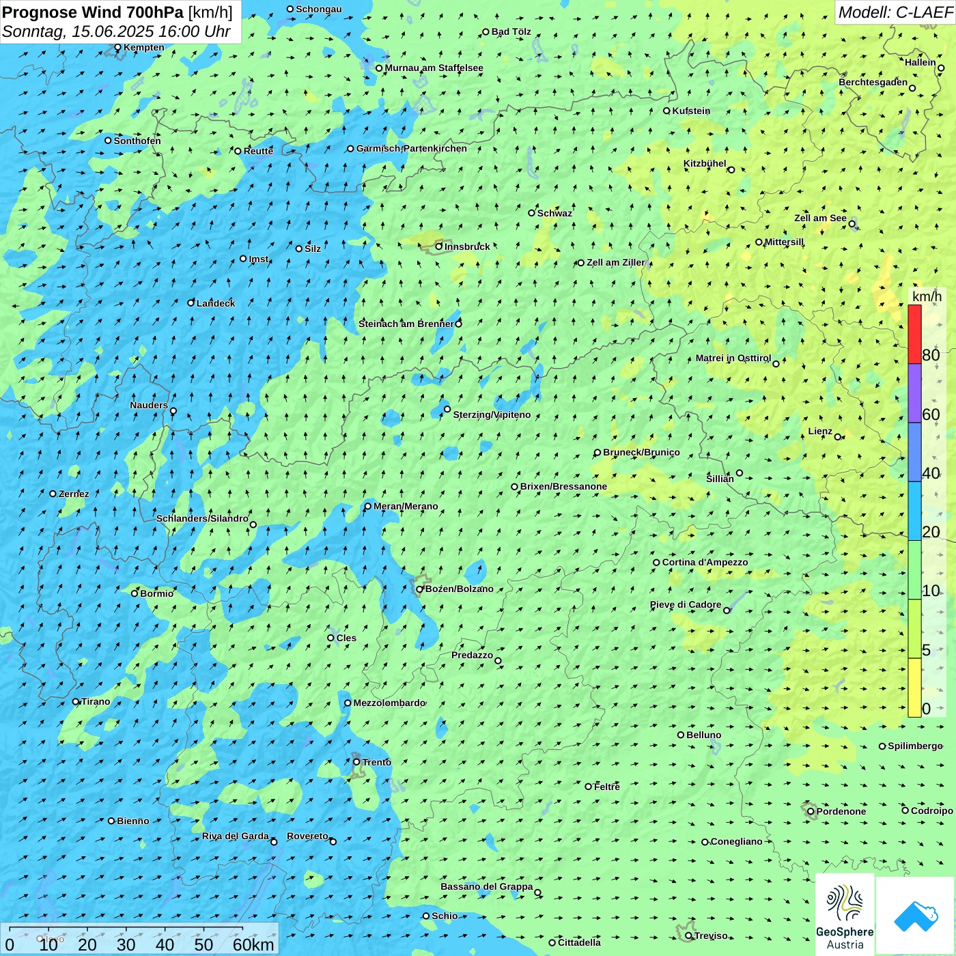Click the Belluno city marker
This screenshot has width=956, height=956.
click(681, 735)
